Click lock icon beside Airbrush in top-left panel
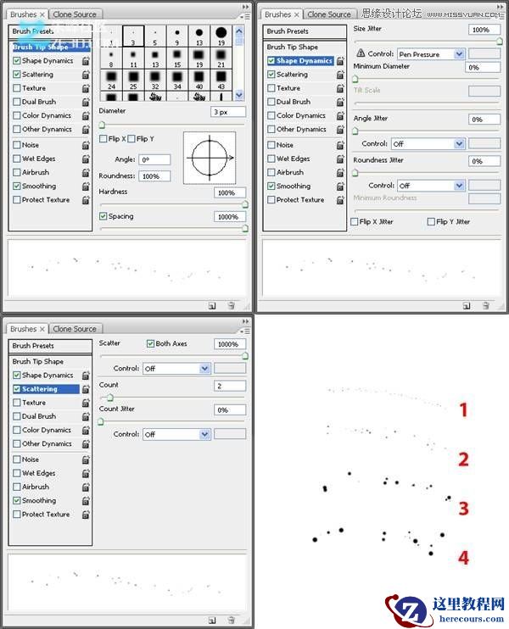 (86, 172)
